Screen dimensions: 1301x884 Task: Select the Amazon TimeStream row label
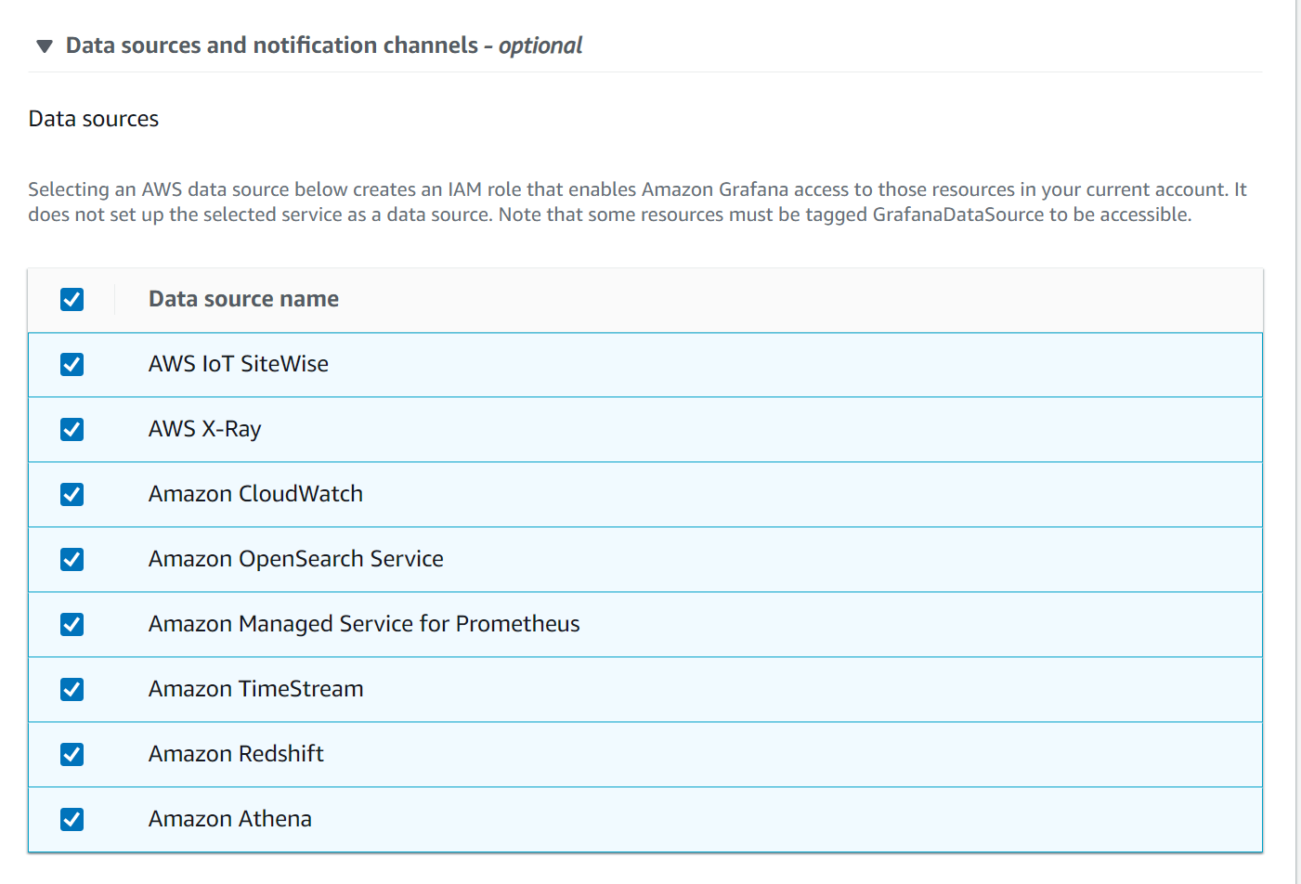tap(256, 689)
